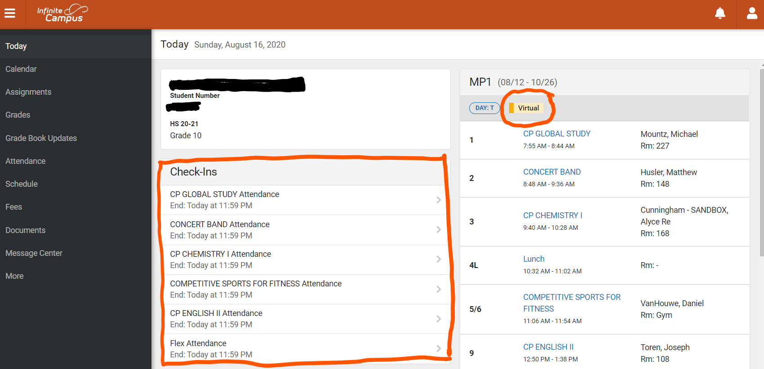Screen dimensions: 764x369
Task: Open COMPETITIVE SPORTS FOR FITNESS schedule link
Action: pos(572,303)
